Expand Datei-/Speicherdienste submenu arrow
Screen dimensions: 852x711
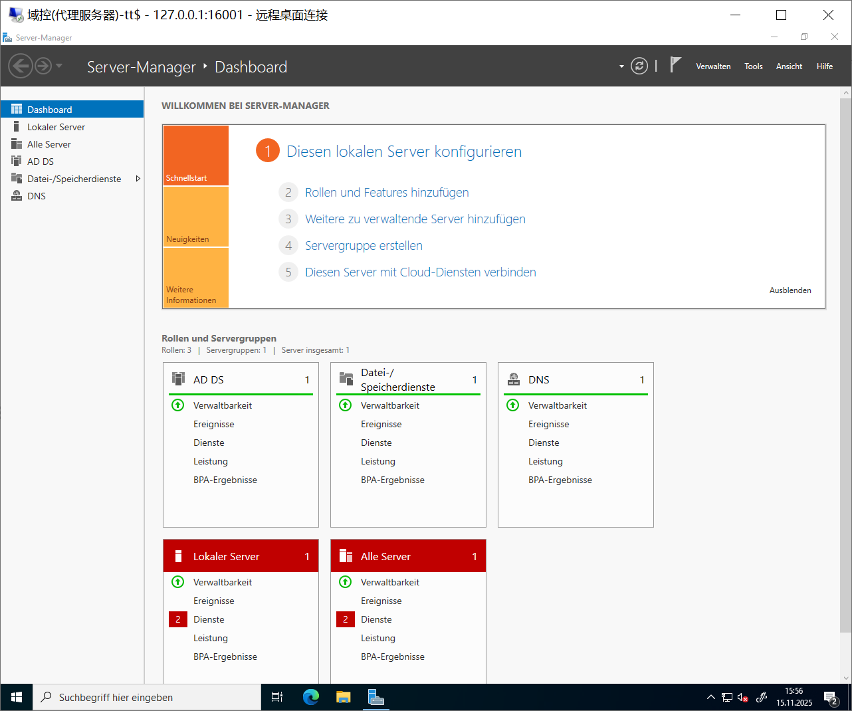click(138, 178)
